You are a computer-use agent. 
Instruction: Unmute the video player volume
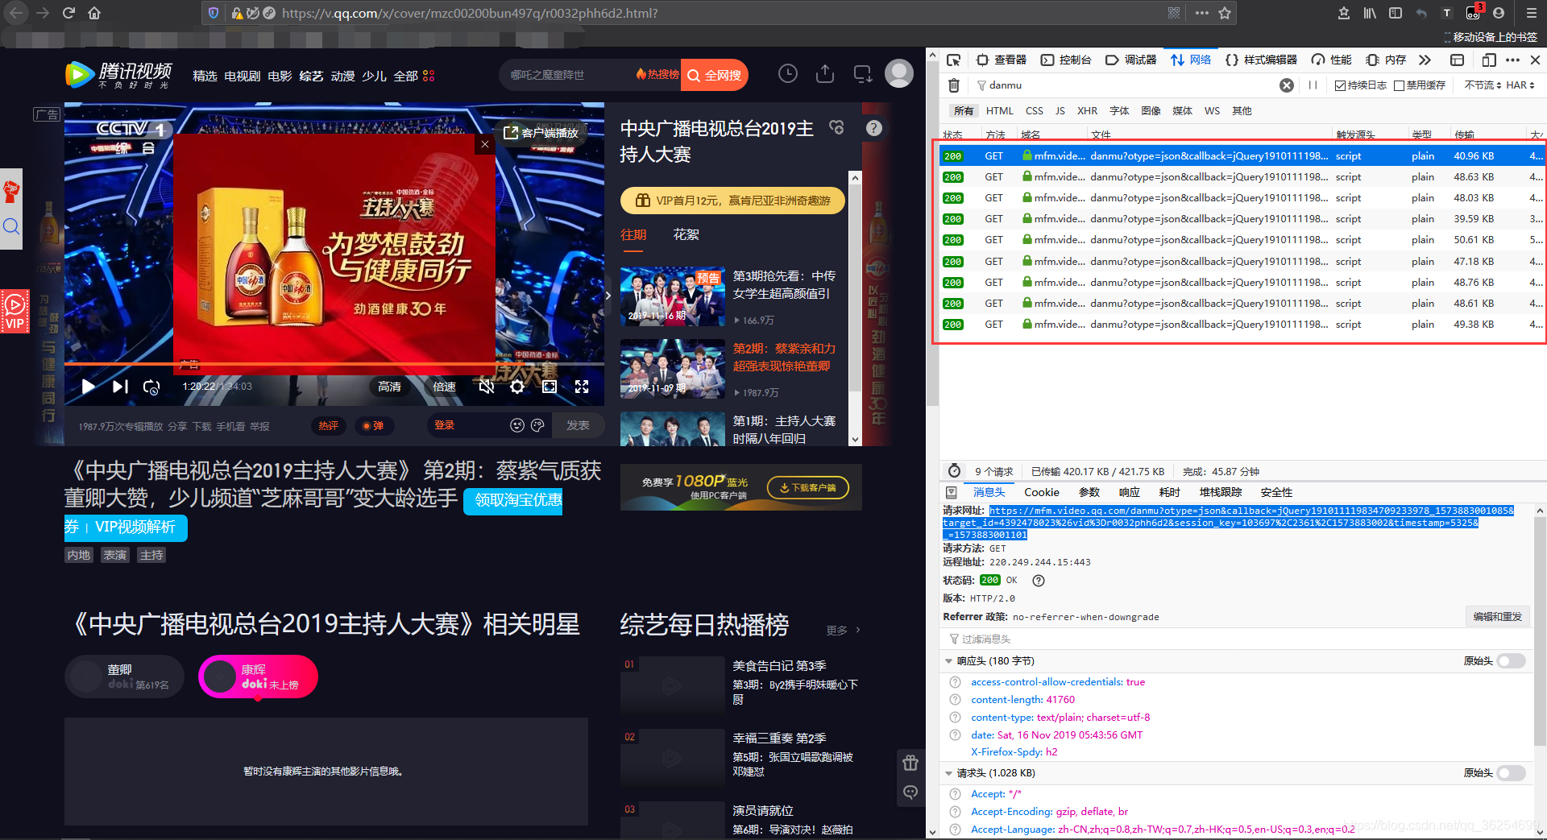coord(486,387)
